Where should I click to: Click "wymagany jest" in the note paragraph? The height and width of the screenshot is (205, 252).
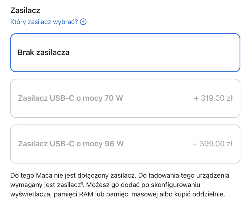[28, 185]
